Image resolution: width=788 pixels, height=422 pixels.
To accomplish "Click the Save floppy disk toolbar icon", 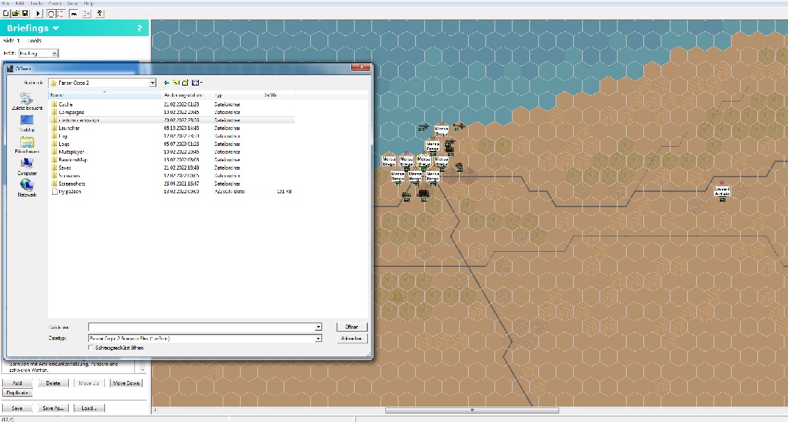I will 25,14.
